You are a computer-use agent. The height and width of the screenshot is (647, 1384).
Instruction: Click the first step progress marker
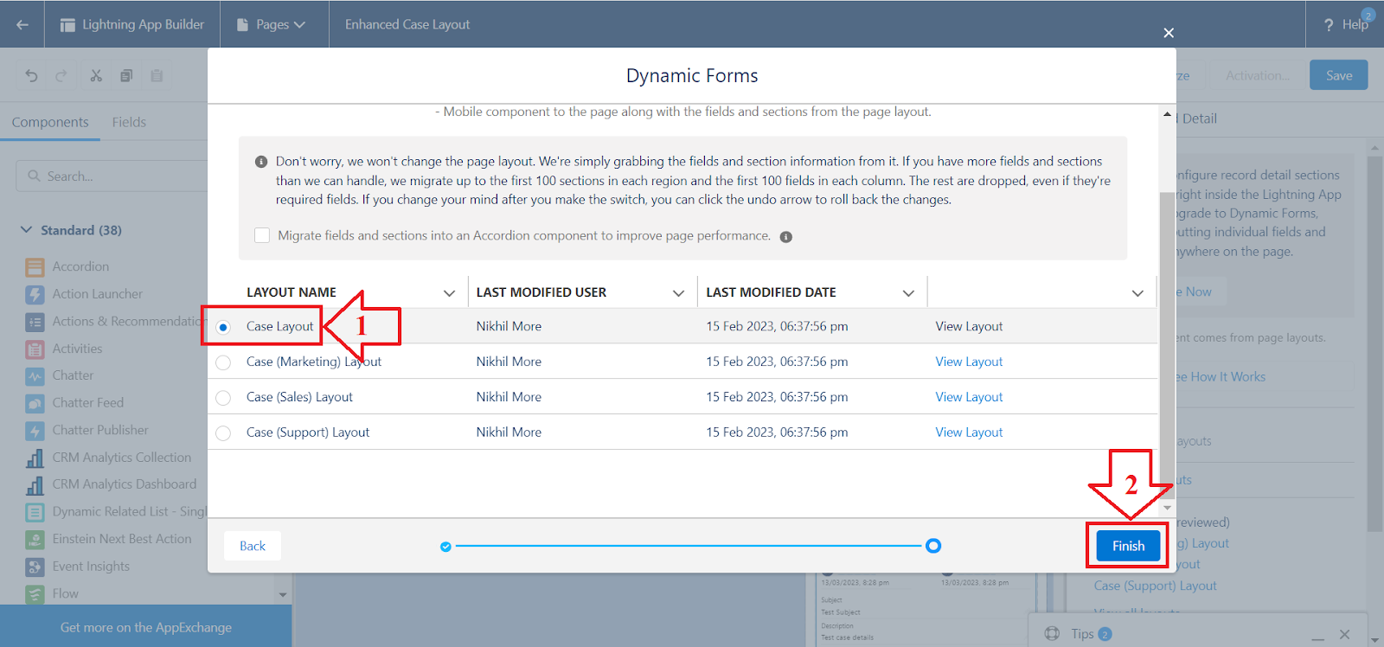(445, 547)
